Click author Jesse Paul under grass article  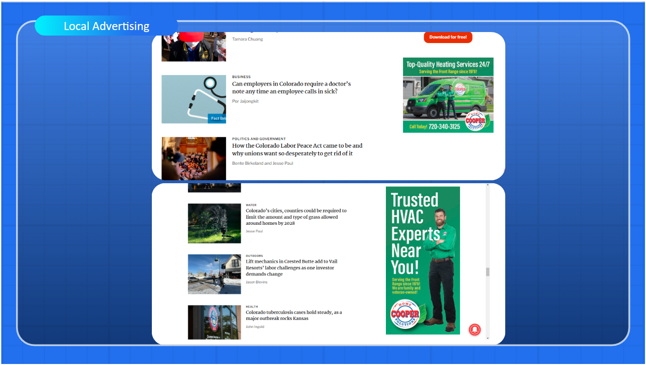tap(254, 231)
